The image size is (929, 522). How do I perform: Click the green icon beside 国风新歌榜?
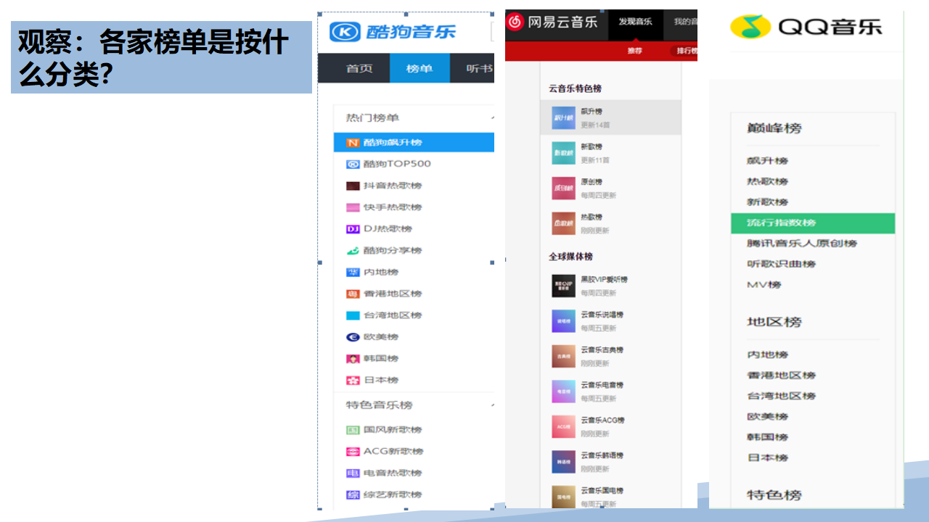click(x=353, y=430)
